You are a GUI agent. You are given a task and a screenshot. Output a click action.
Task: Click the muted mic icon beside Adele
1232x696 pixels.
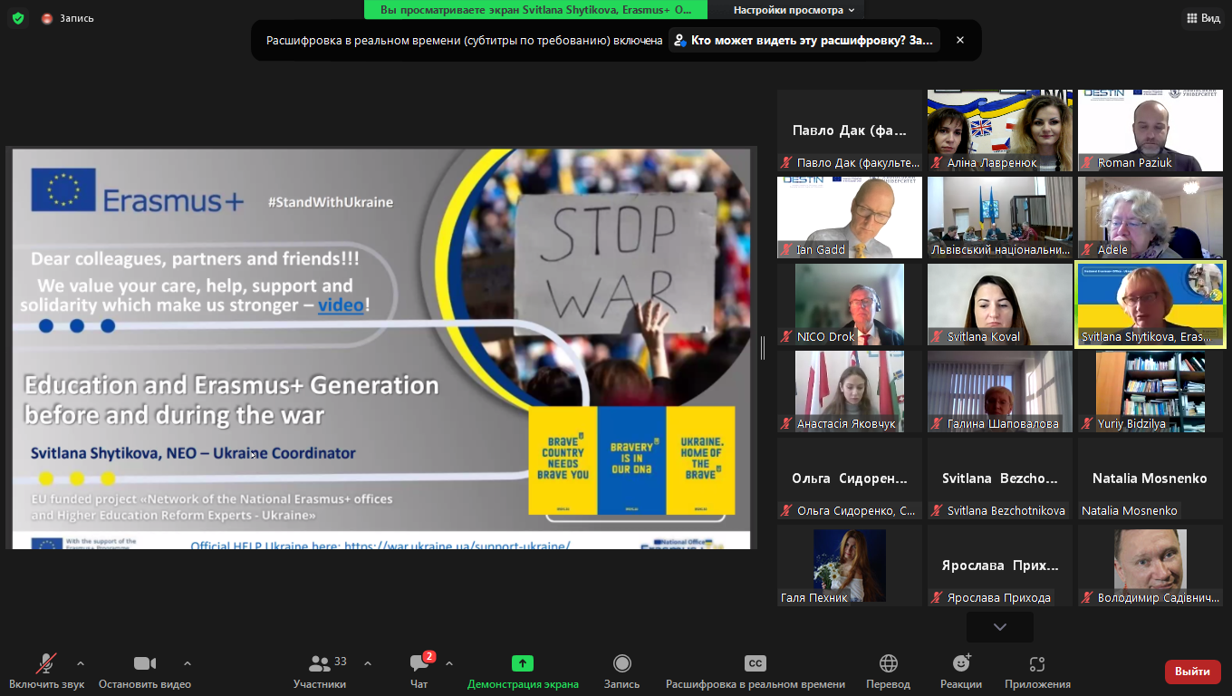(x=1088, y=250)
